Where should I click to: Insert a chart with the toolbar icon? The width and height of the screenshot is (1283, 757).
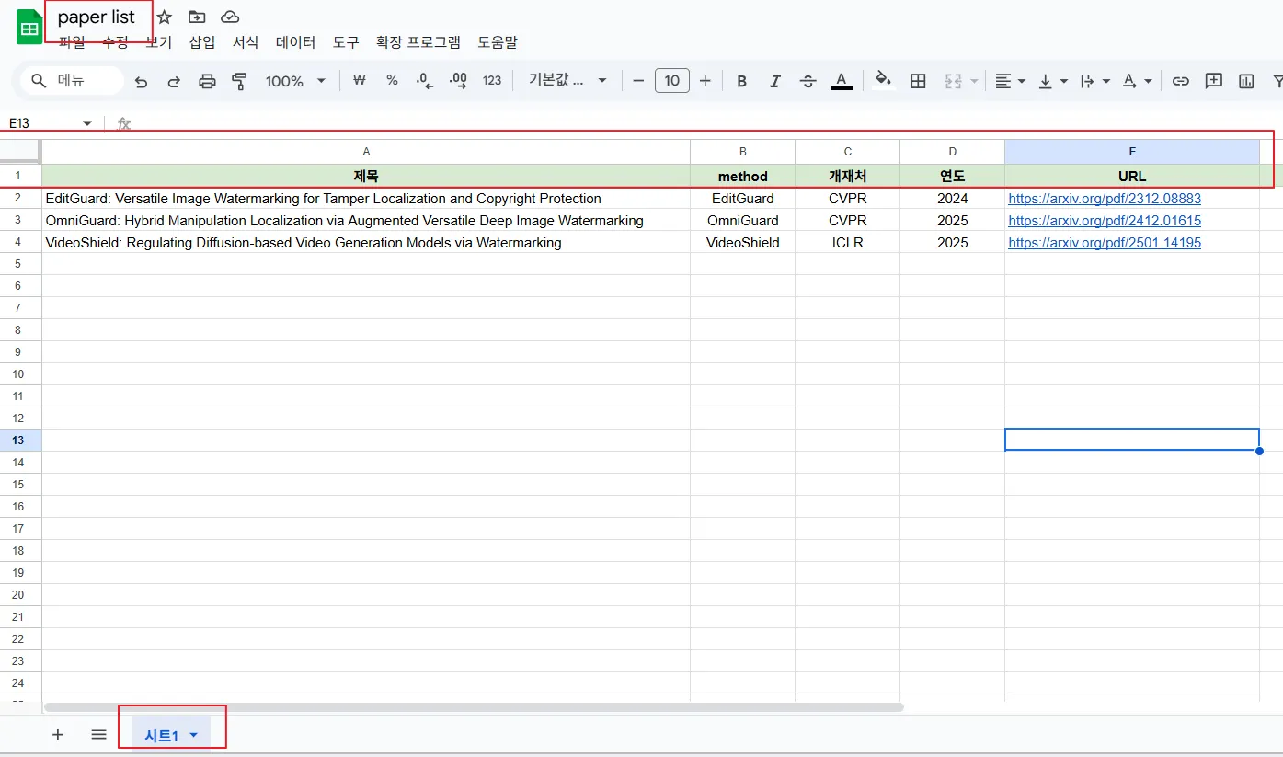click(x=1246, y=81)
